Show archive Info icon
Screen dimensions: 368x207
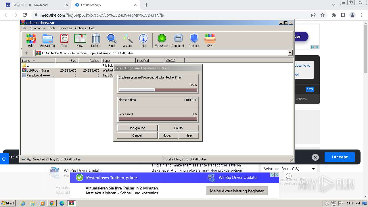pos(143,41)
